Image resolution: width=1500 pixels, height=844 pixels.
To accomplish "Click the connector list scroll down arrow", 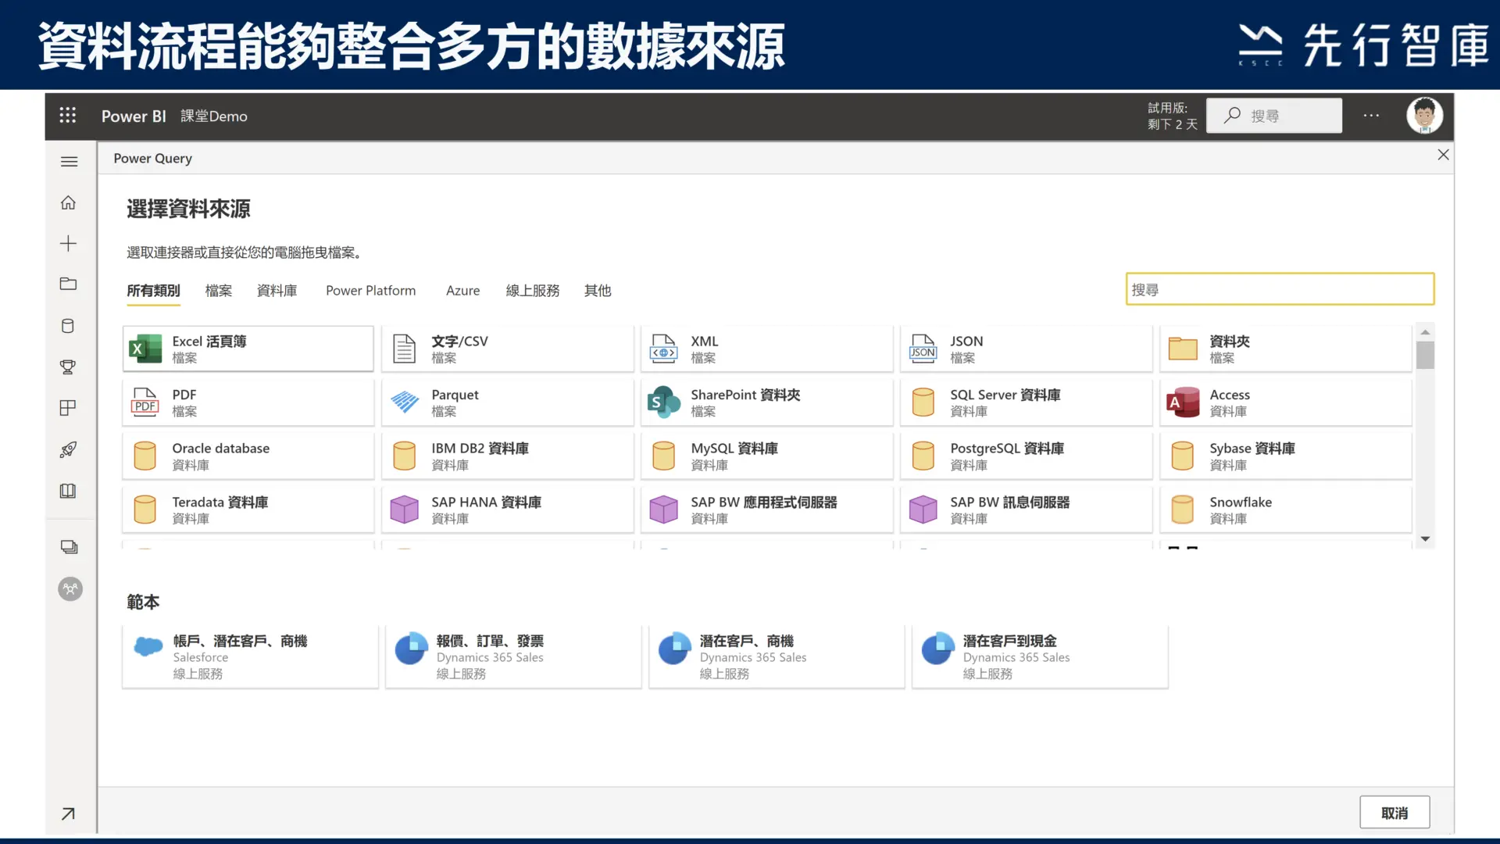I will [1425, 539].
